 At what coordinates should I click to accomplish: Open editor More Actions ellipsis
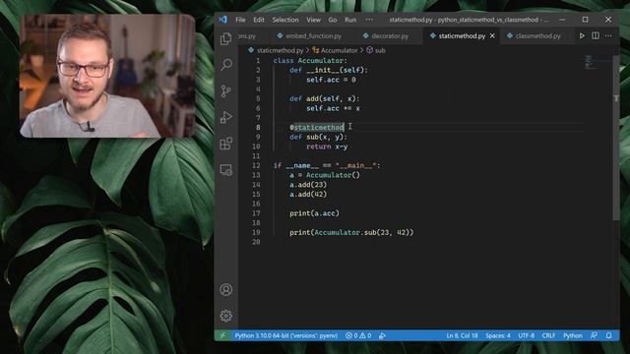[608, 35]
